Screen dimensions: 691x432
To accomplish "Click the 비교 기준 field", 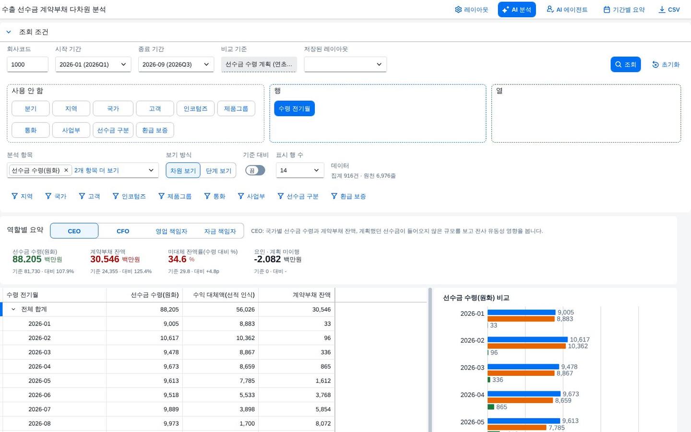I will pos(259,64).
